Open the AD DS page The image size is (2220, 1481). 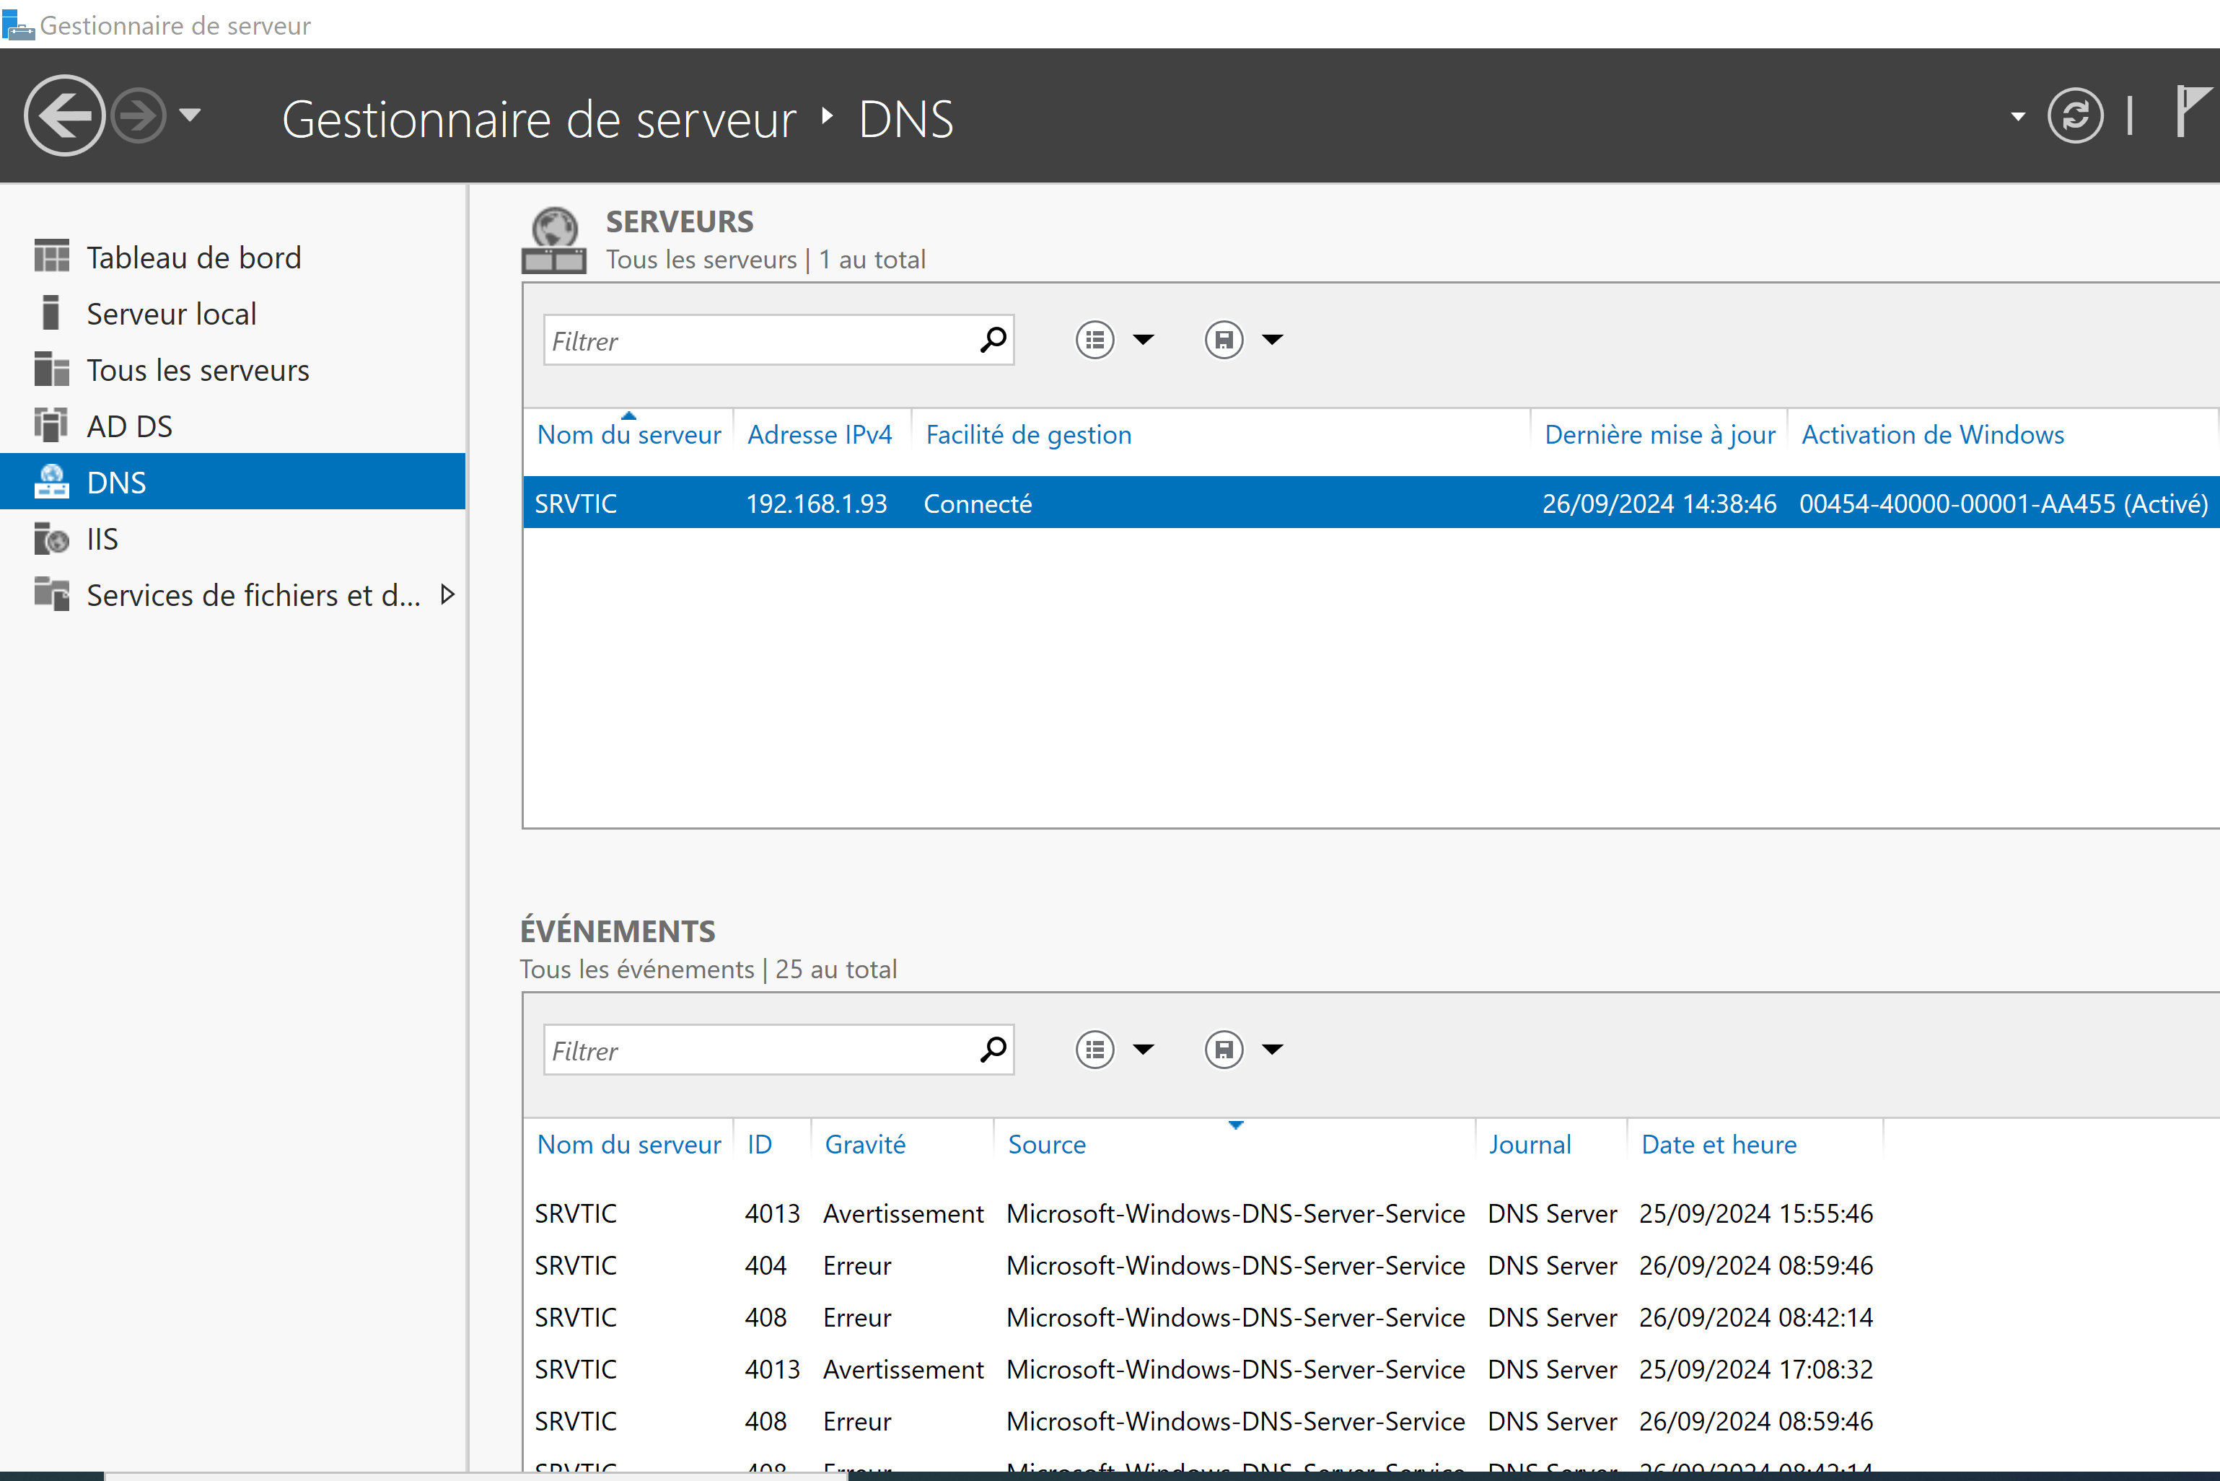129,426
